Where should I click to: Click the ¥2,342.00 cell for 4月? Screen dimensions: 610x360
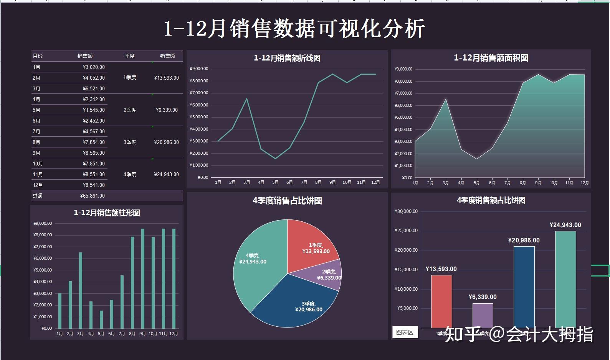coord(94,99)
